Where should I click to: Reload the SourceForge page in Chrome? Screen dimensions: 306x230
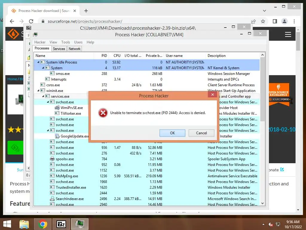coord(31,21)
